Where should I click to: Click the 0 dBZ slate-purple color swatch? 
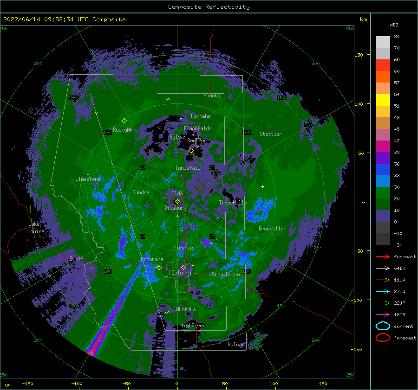(x=383, y=216)
